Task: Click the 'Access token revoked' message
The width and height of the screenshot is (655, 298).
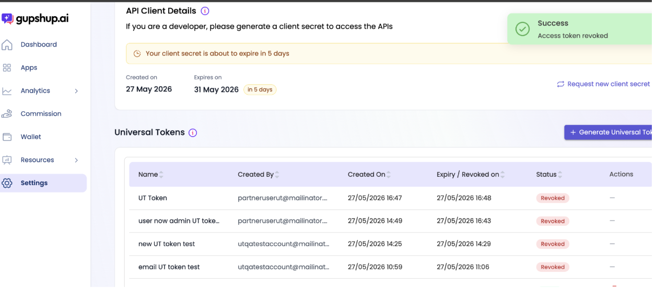Action: pyautogui.click(x=572, y=36)
